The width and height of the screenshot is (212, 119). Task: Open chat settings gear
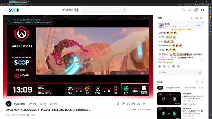coord(197,18)
